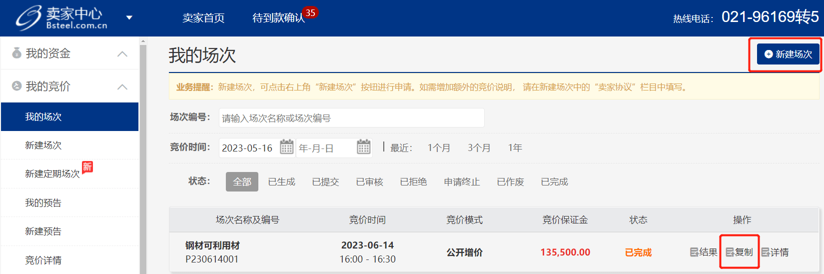Click the 场次编号 search input field

[351, 118]
